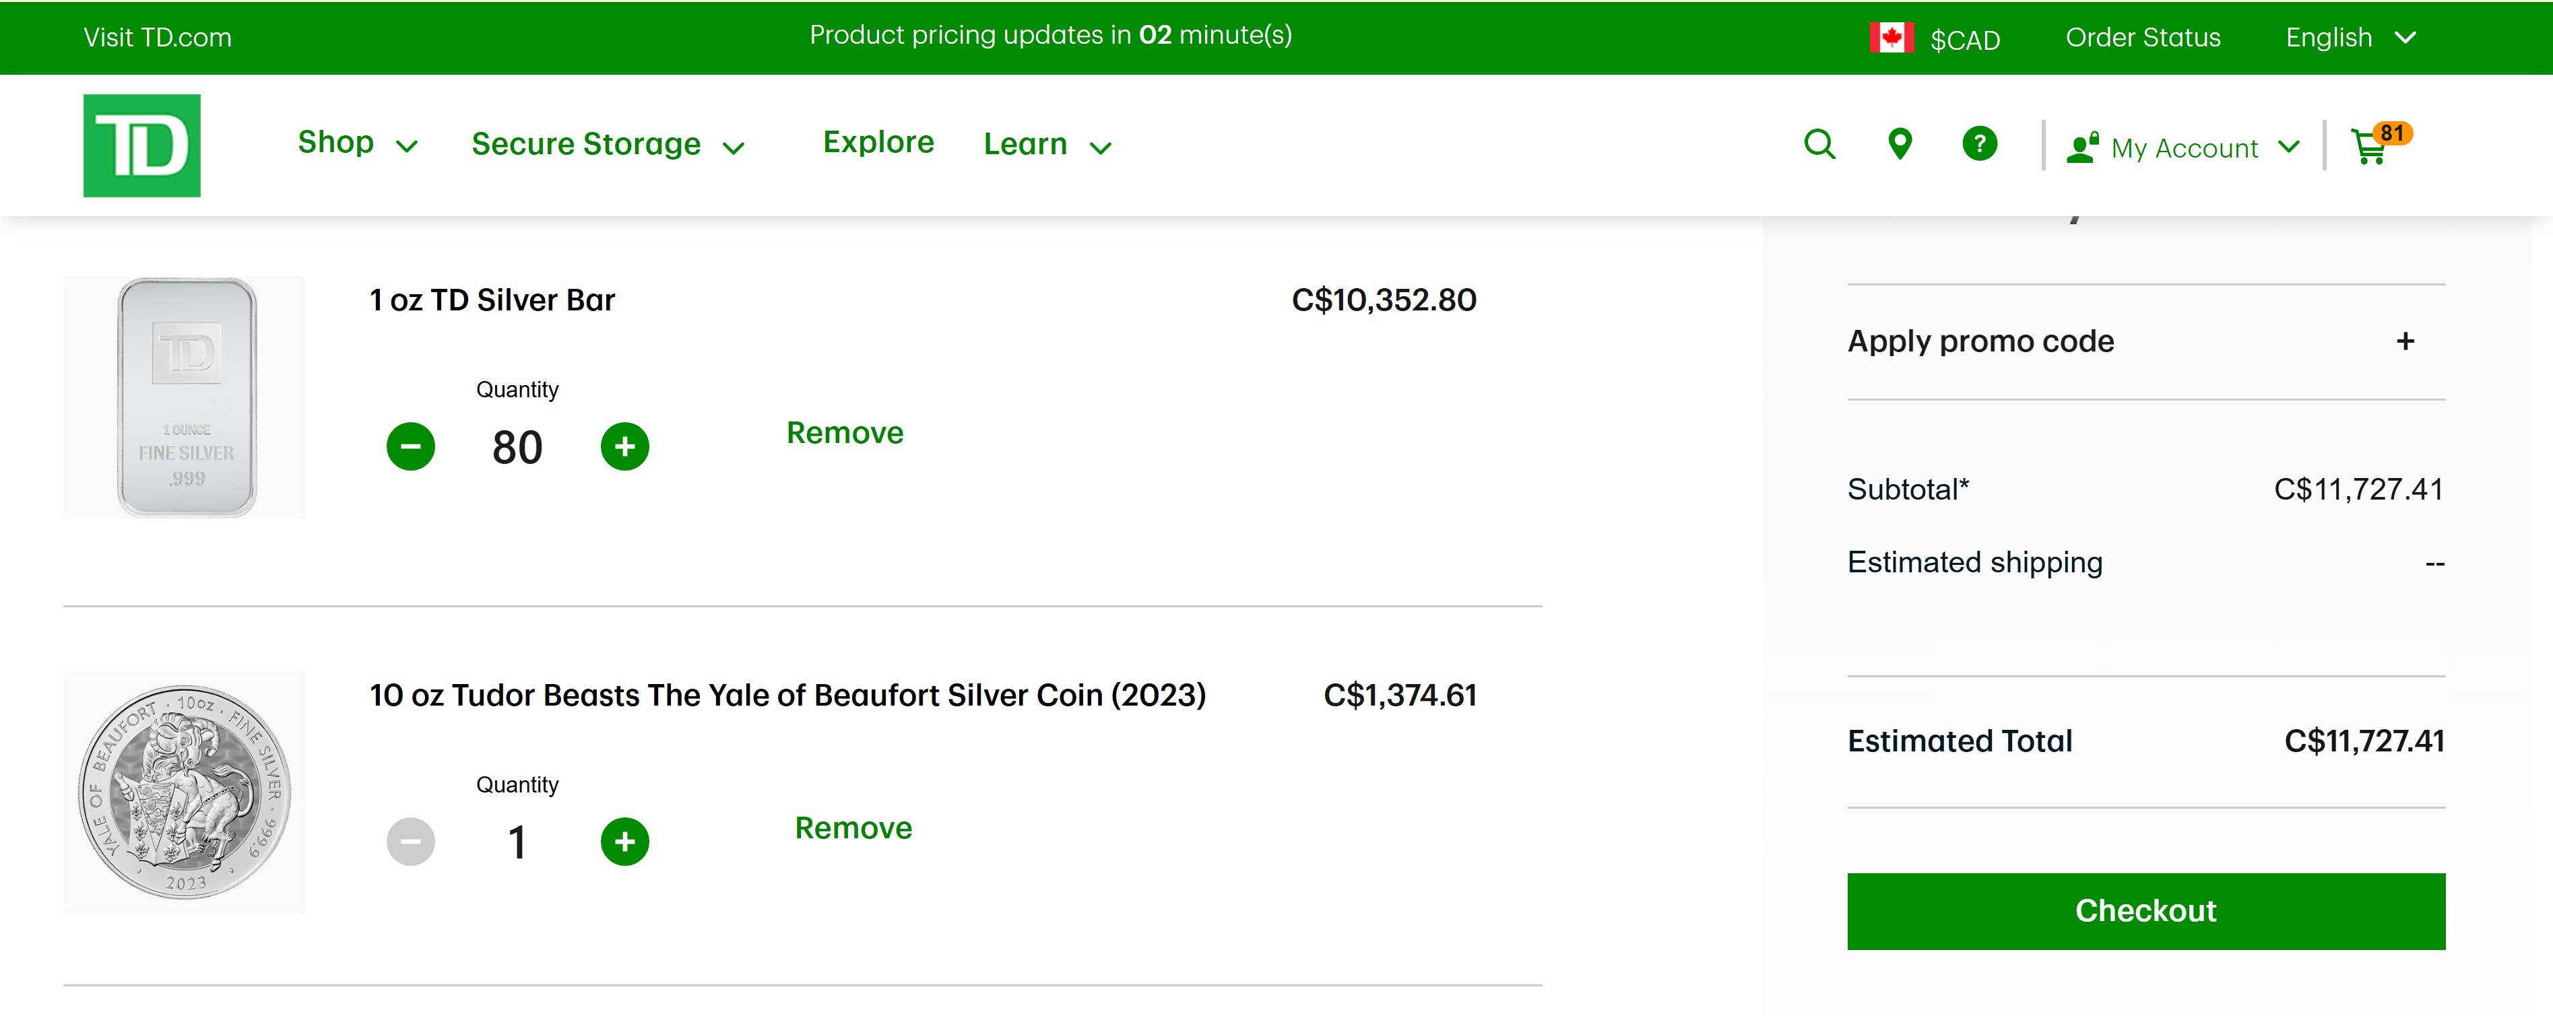Decrease TD Silver Bar quantity with minus
Screen dimensions: 2553x1016
[x=410, y=446]
